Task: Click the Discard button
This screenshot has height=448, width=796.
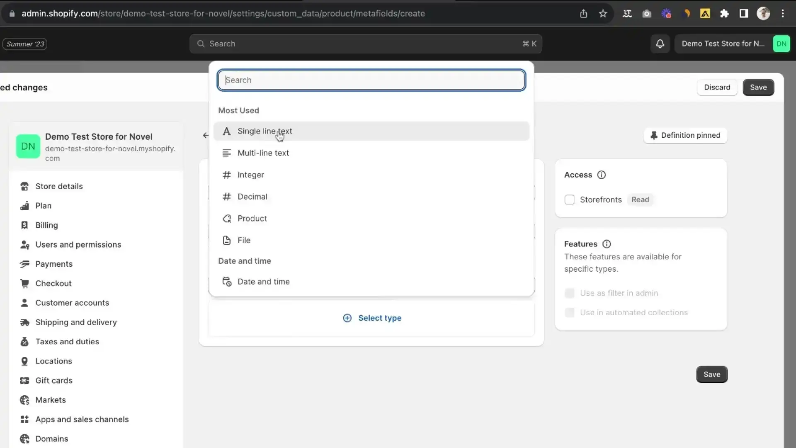Action: (x=717, y=88)
